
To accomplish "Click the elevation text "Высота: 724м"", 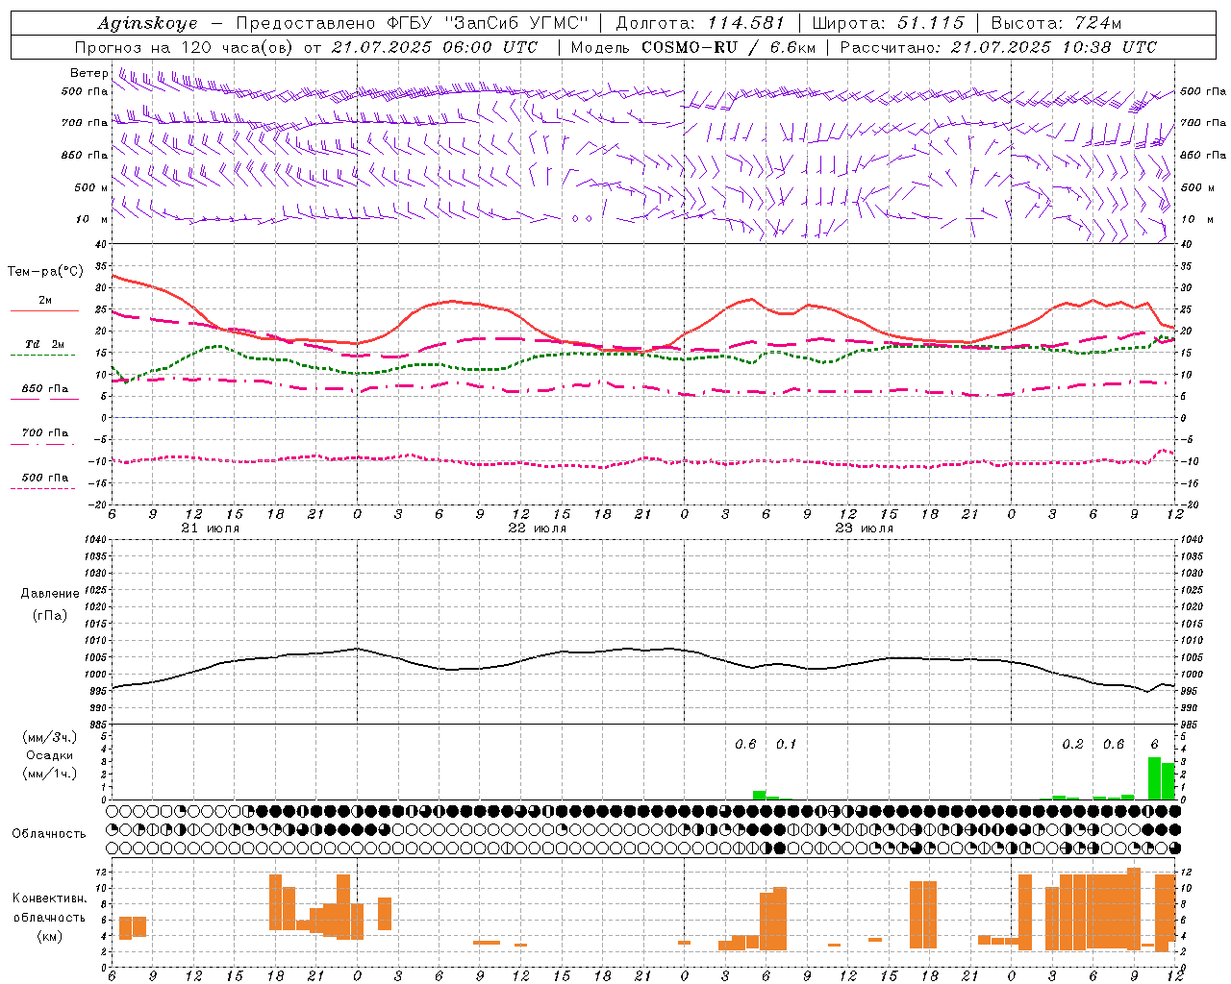I will tap(1056, 23).
